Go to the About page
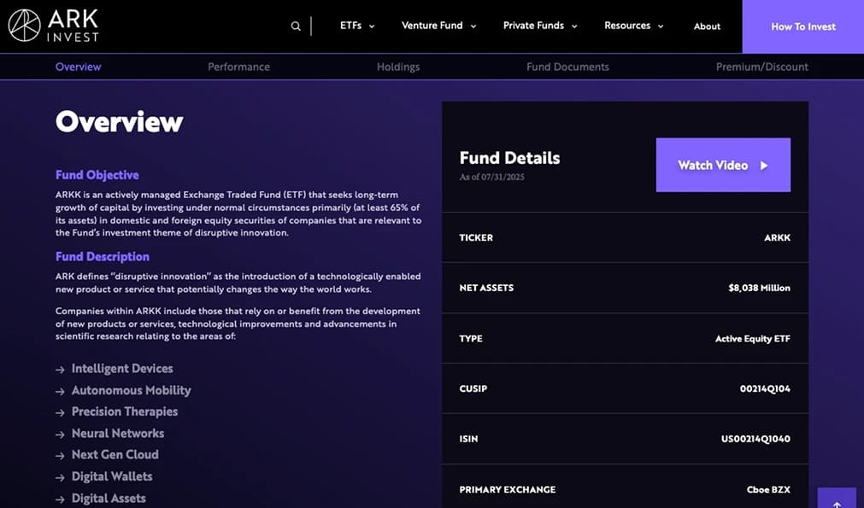 (707, 26)
